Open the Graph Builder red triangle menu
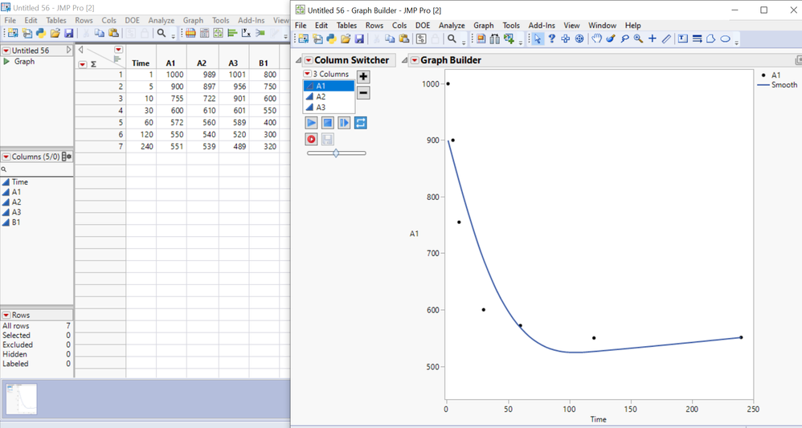The height and width of the screenshot is (428, 802). click(x=415, y=60)
